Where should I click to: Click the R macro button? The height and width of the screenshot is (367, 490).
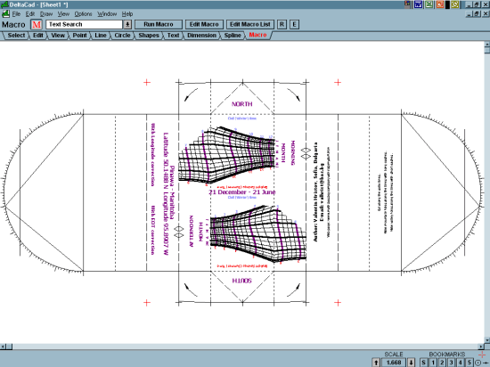pos(282,24)
